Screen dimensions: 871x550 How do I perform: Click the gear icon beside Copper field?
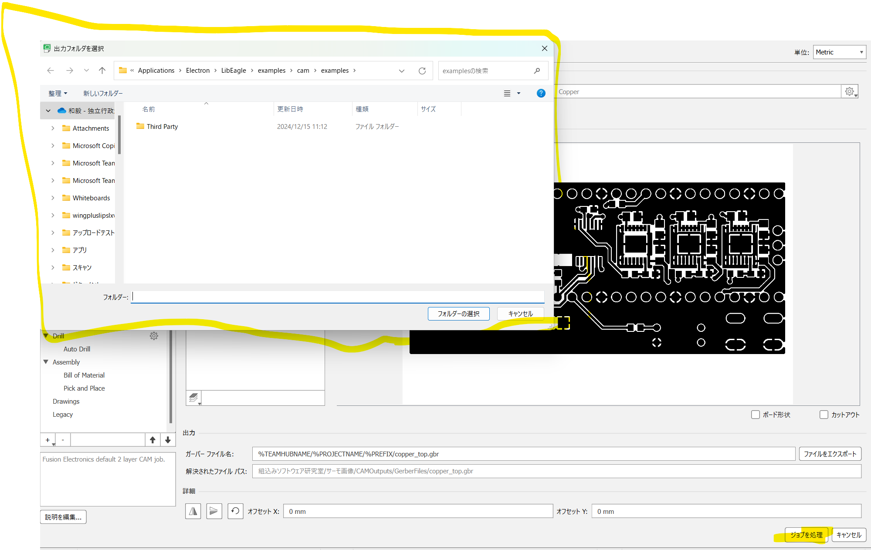(849, 91)
